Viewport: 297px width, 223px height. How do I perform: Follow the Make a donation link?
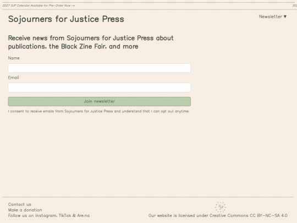(25, 210)
